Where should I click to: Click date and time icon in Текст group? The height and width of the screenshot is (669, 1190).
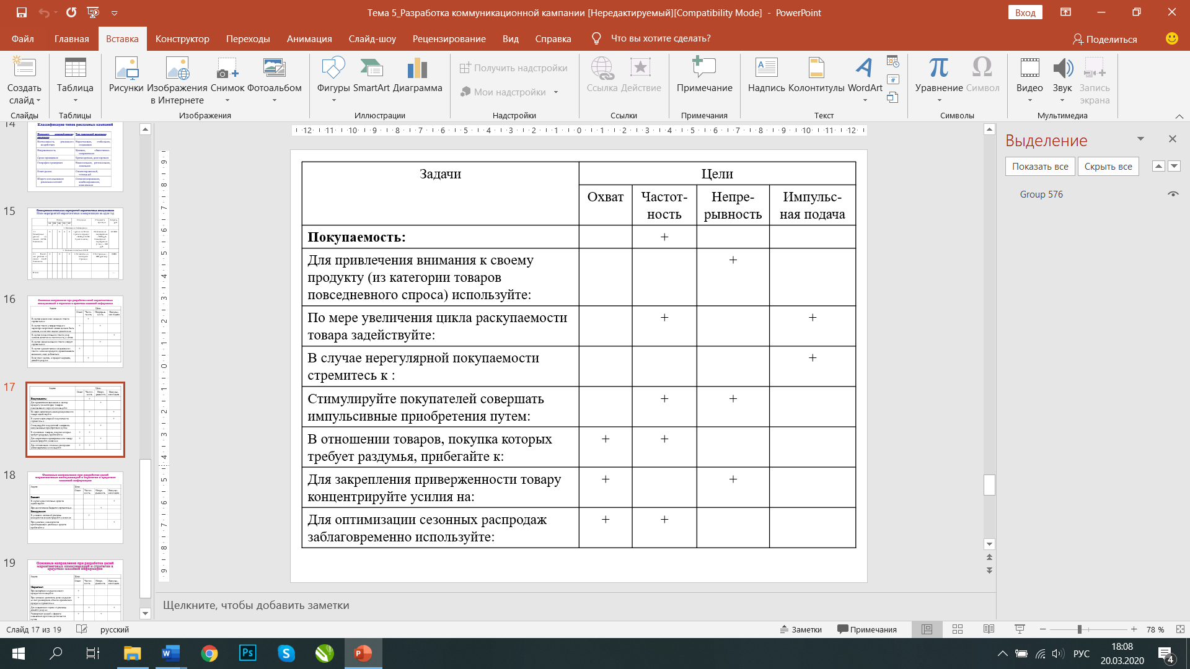892,61
